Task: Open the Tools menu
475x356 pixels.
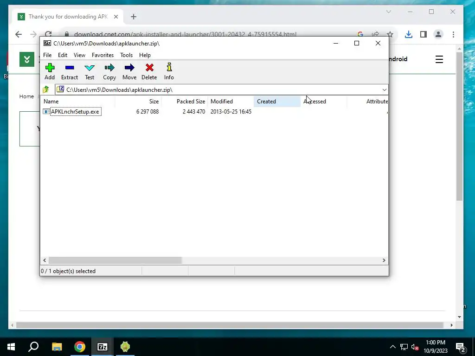Action: point(126,55)
